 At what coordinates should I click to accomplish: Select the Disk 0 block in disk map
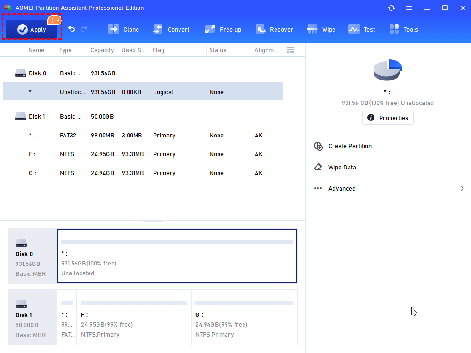(x=32, y=256)
